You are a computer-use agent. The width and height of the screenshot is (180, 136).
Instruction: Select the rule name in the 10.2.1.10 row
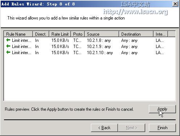tap(21, 53)
